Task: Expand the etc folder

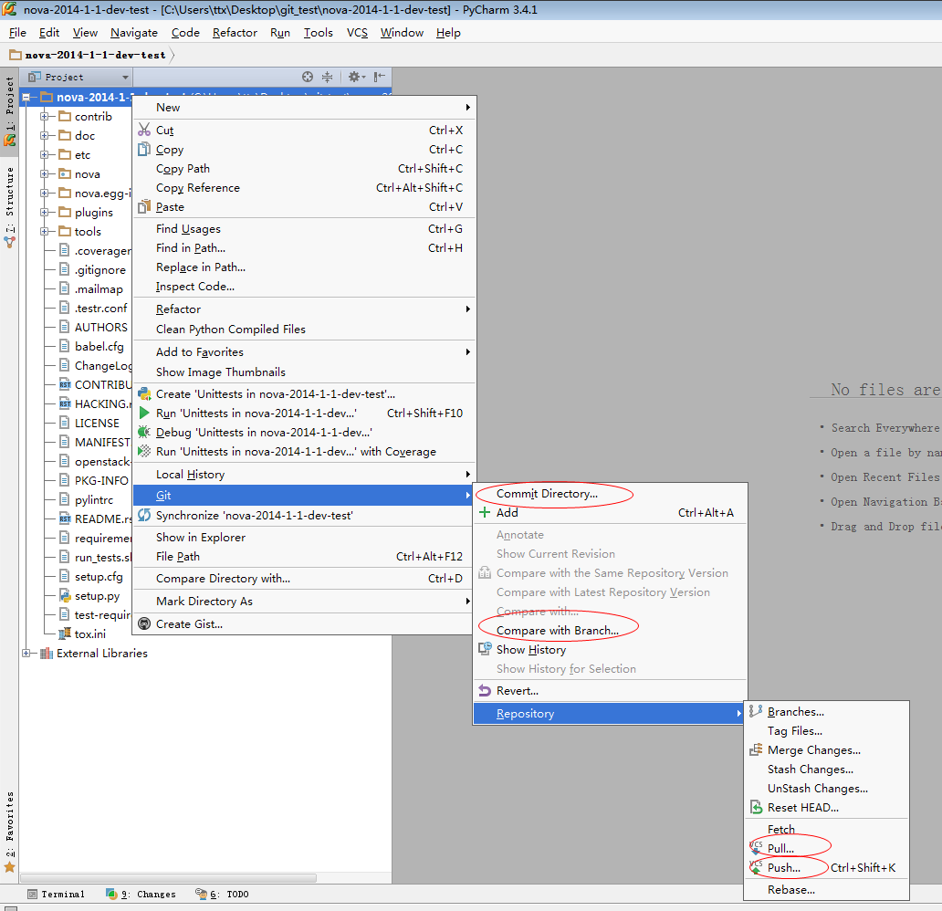Action: pos(44,155)
